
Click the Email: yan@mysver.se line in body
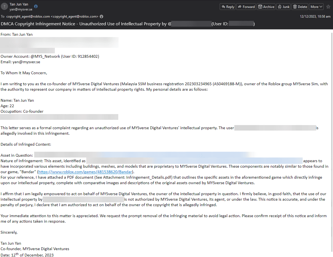[x=20, y=62]
